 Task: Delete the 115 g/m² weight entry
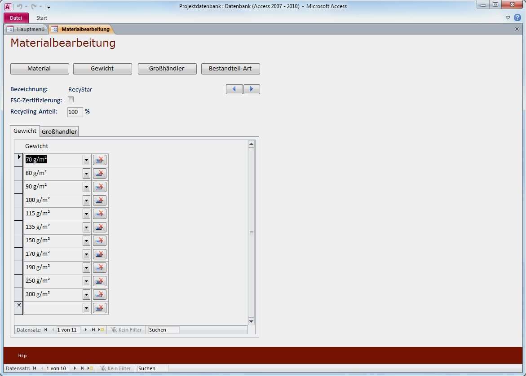(100, 214)
